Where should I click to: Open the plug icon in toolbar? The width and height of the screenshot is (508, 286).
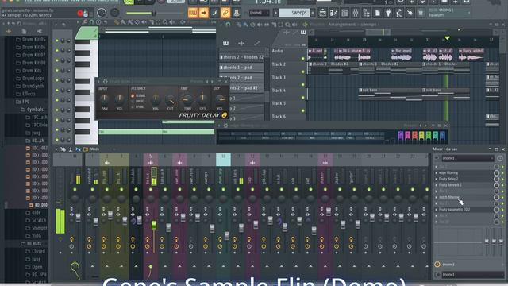tap(388, 13)
